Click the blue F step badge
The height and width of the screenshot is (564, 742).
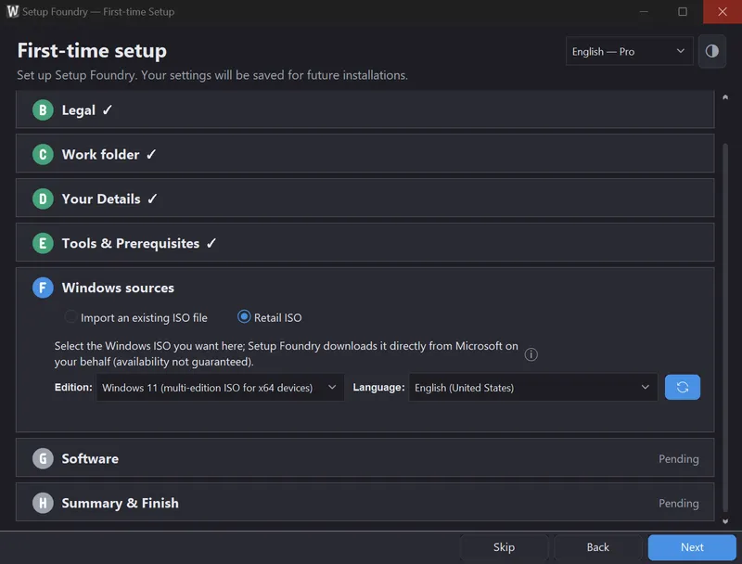click(x=43, y=288)
